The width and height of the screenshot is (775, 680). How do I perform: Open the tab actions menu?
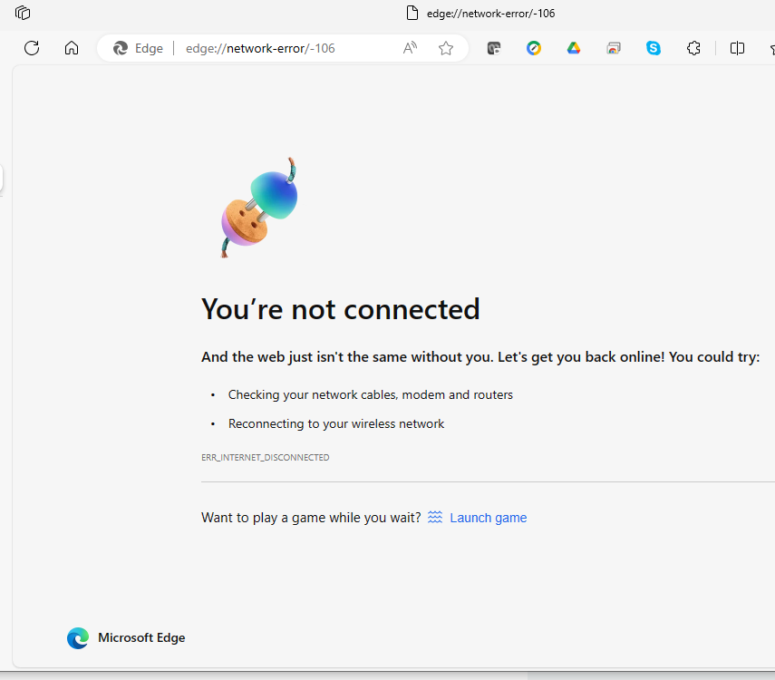coord(24,13)
